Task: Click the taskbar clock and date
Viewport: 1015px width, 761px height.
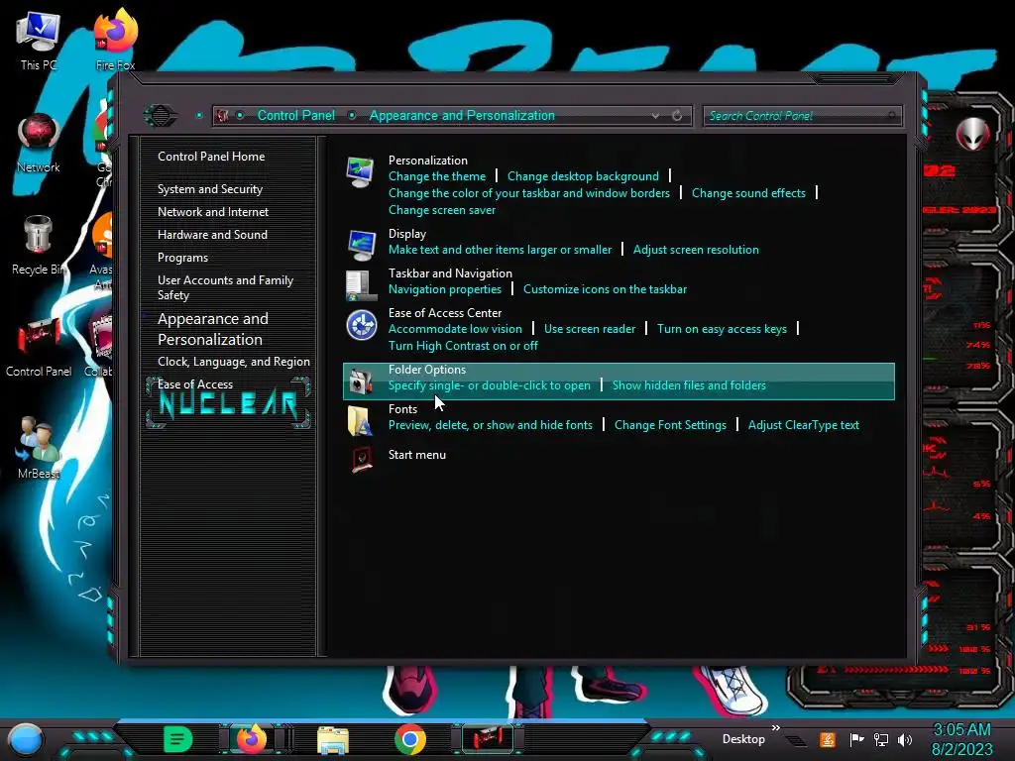Action: (x=961, y=739)
